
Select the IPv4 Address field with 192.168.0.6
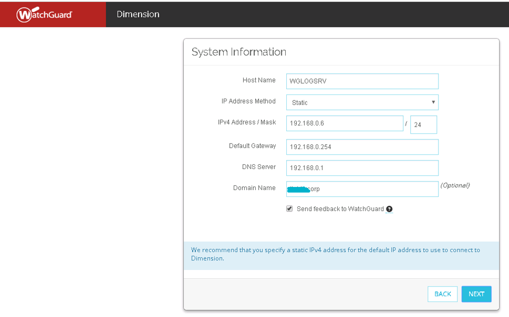344,123
